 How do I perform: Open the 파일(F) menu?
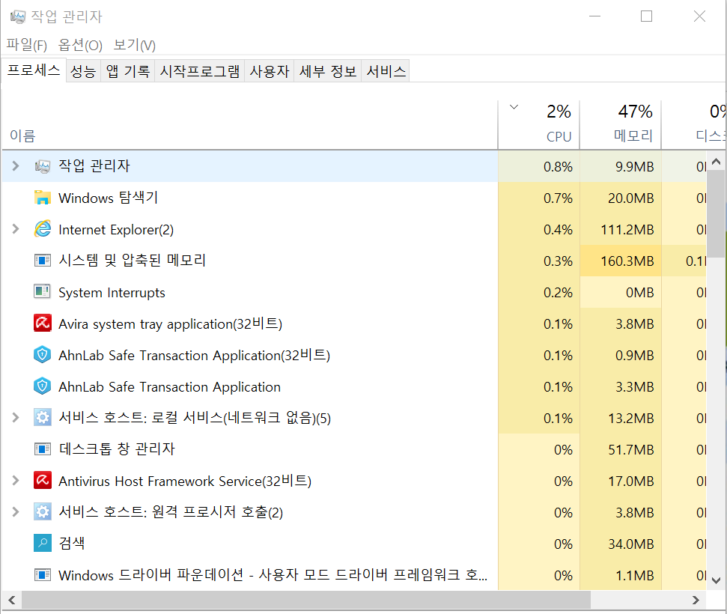tap(27, 45)
